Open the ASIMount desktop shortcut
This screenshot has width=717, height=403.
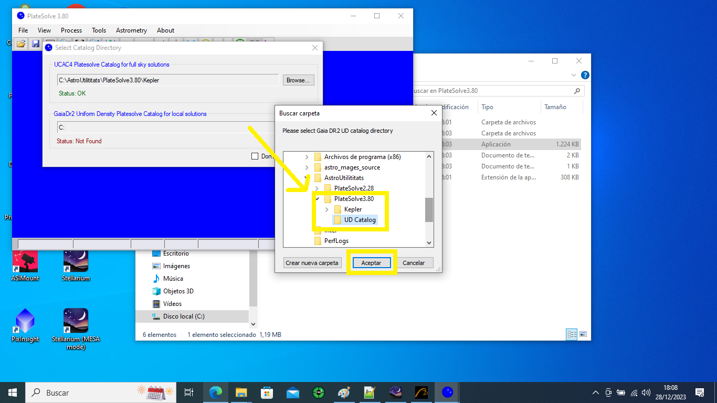coord(25,265)
